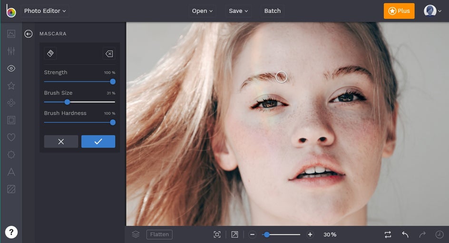Open the history clock icon
The height and width of the screenshot is (243, 449).
[439, 234]
